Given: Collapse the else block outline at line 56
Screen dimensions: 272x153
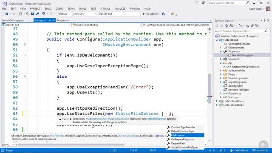Looking at the screenshot, I should click(25, 76).
